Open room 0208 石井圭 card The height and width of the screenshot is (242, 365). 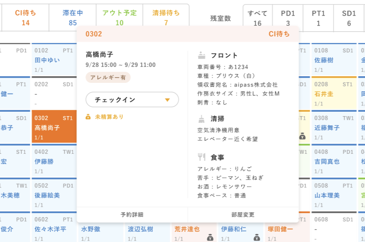[334, 94]
